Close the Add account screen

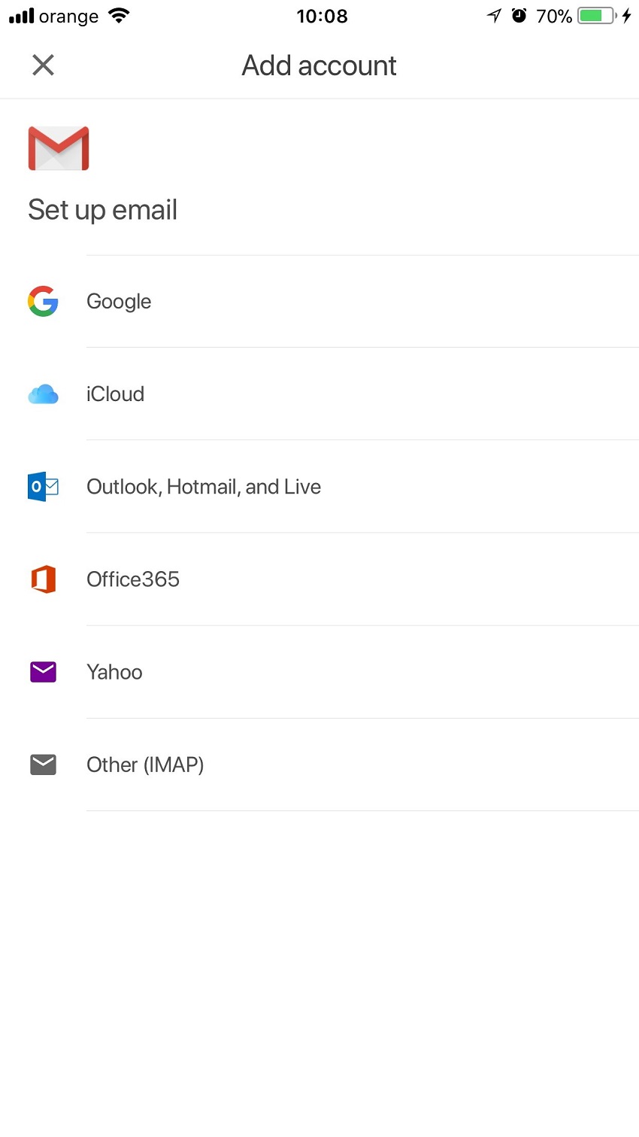(x=43, y=65)
